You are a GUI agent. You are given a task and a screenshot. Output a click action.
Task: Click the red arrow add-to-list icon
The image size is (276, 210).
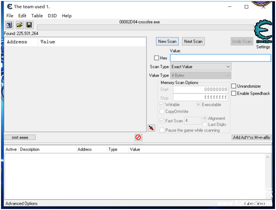151,128
